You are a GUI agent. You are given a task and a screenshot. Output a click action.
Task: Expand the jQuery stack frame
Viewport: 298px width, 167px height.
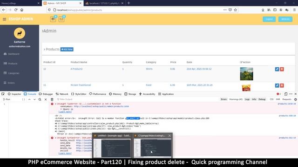click(x=61, y=109)
